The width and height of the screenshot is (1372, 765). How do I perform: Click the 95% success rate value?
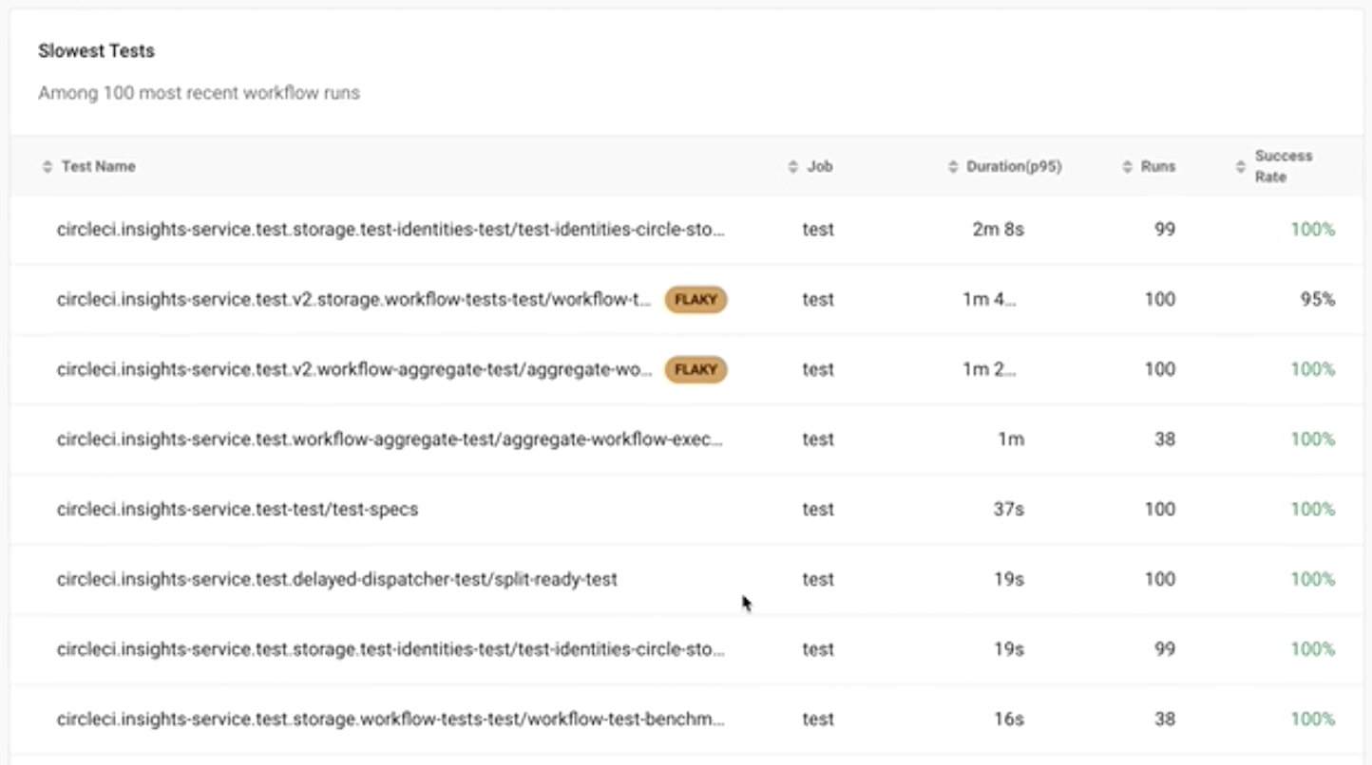(x=1318, y=300)
